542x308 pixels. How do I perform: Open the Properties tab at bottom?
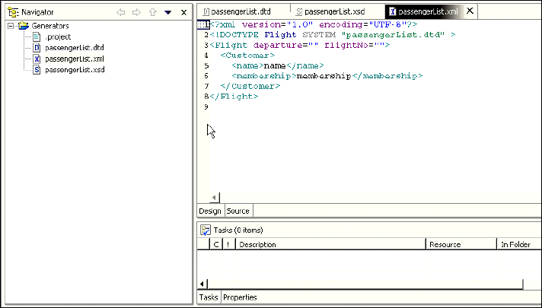tap(240, 297)
